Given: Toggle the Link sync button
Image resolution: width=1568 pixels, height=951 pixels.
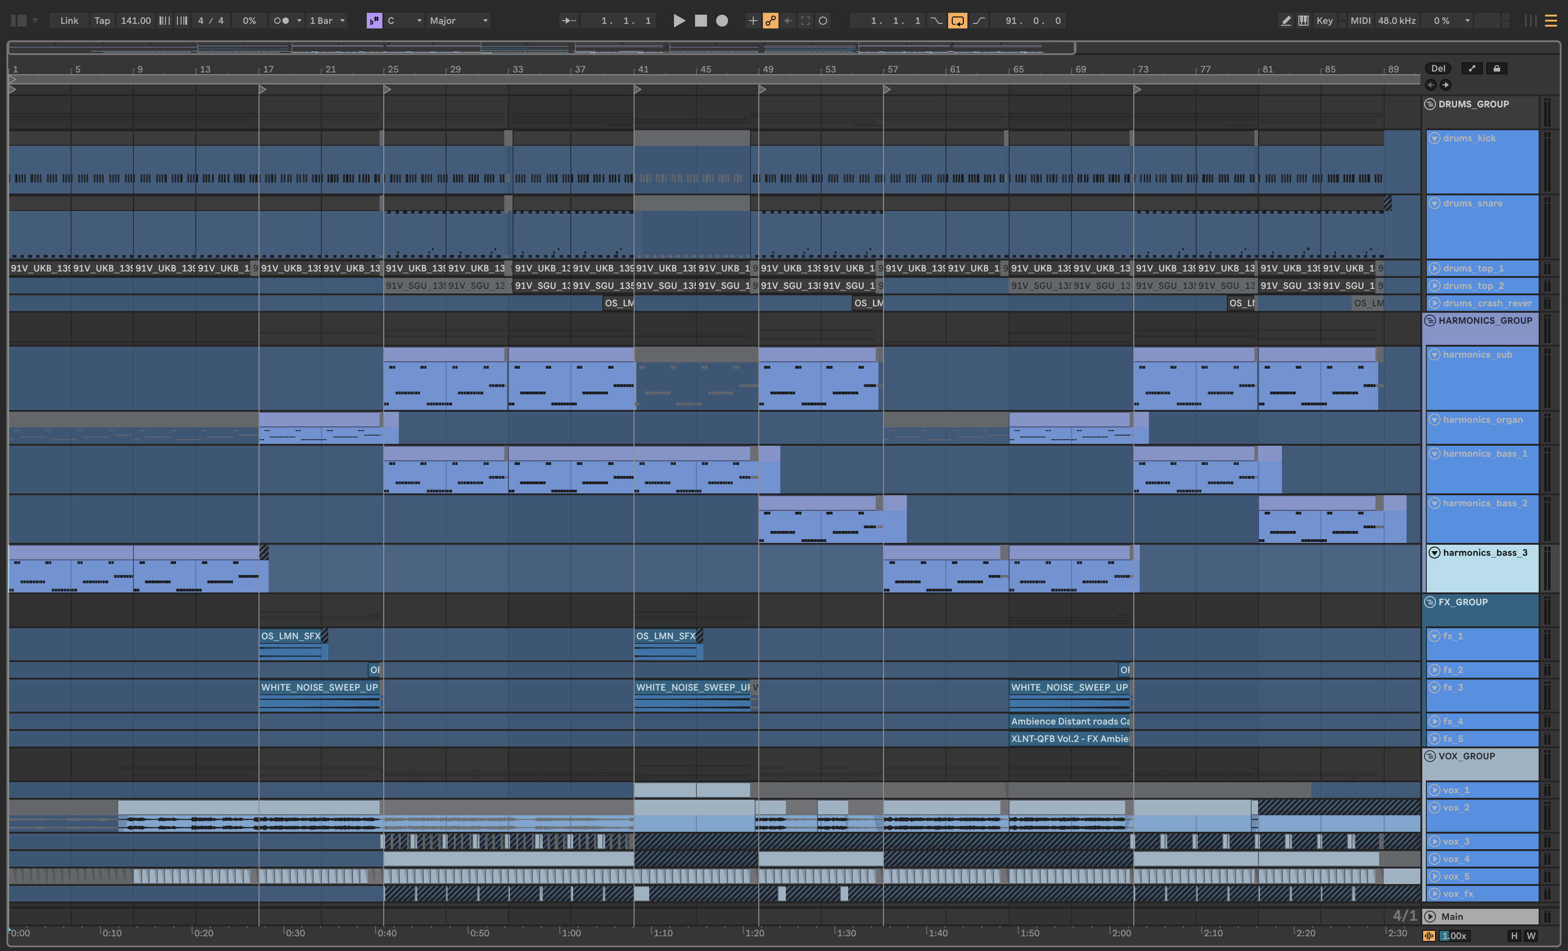Looking at the screenshot, I should click(69, 20).
